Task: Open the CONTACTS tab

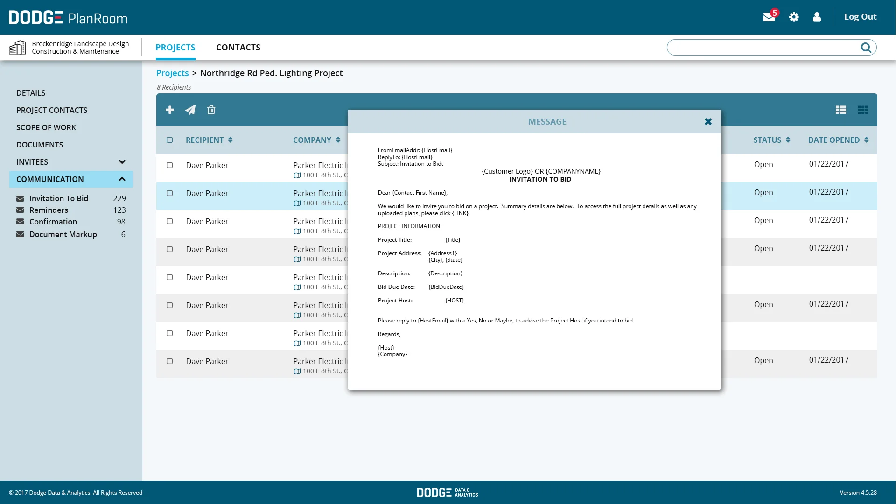Action: point(238,48)
